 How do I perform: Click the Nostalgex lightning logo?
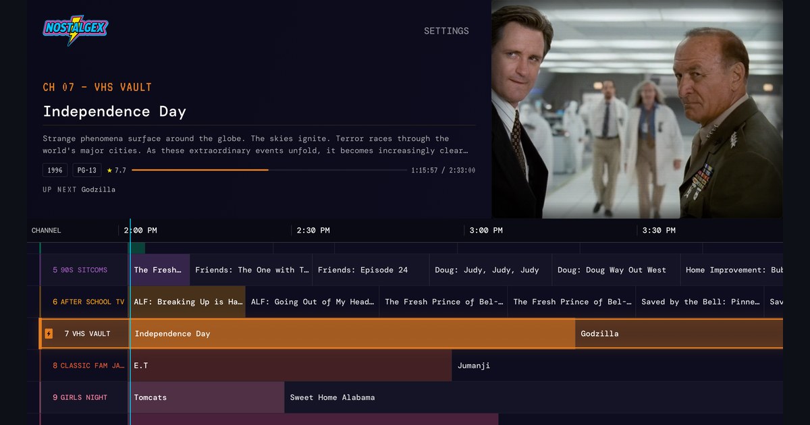point(75,30)
